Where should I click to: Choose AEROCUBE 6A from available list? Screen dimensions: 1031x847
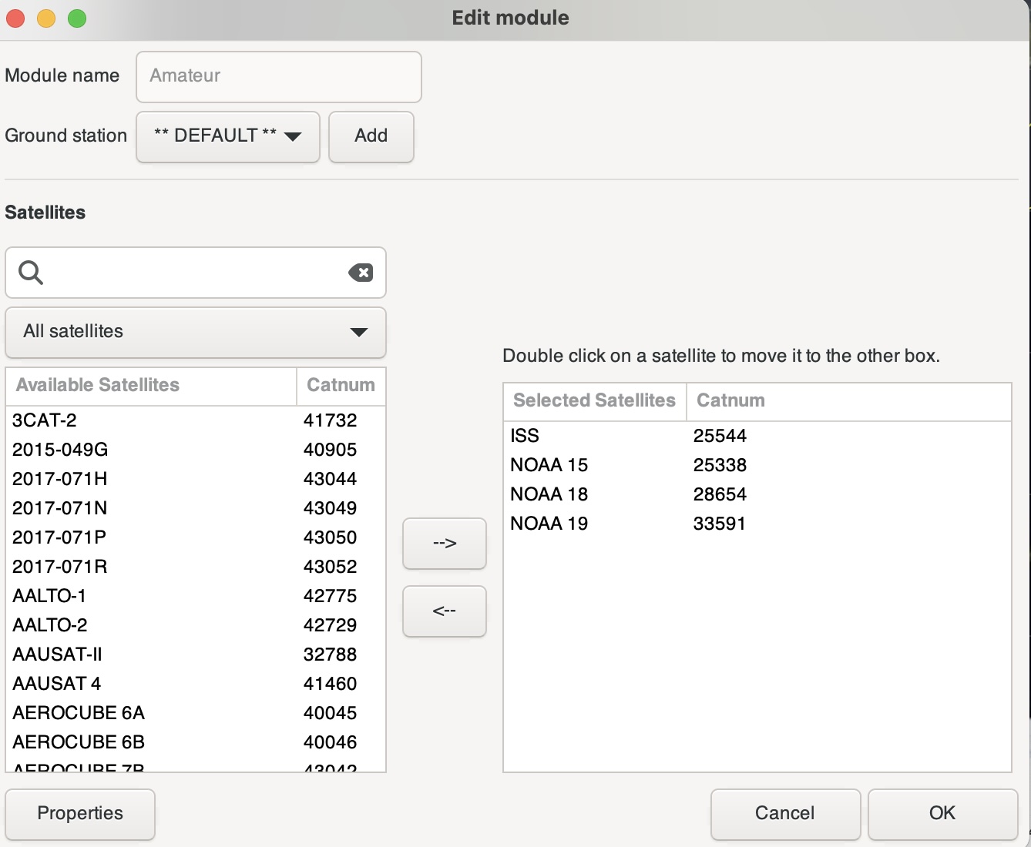(x=79, y=713)
